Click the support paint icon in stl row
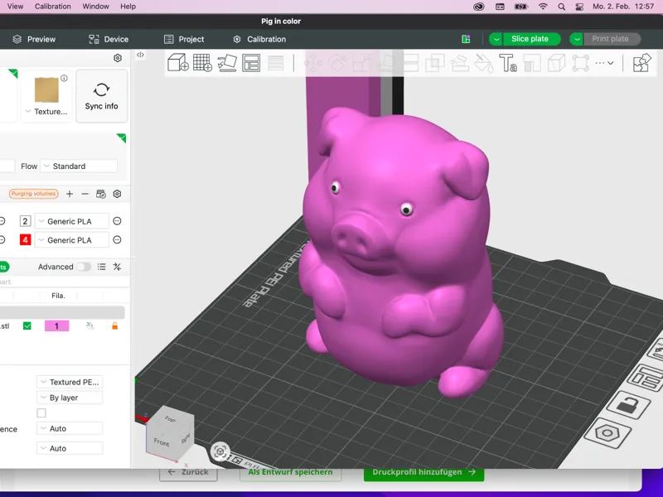This screenshot has width=663, height=497. pyautogui.click(x=90, y=326)
